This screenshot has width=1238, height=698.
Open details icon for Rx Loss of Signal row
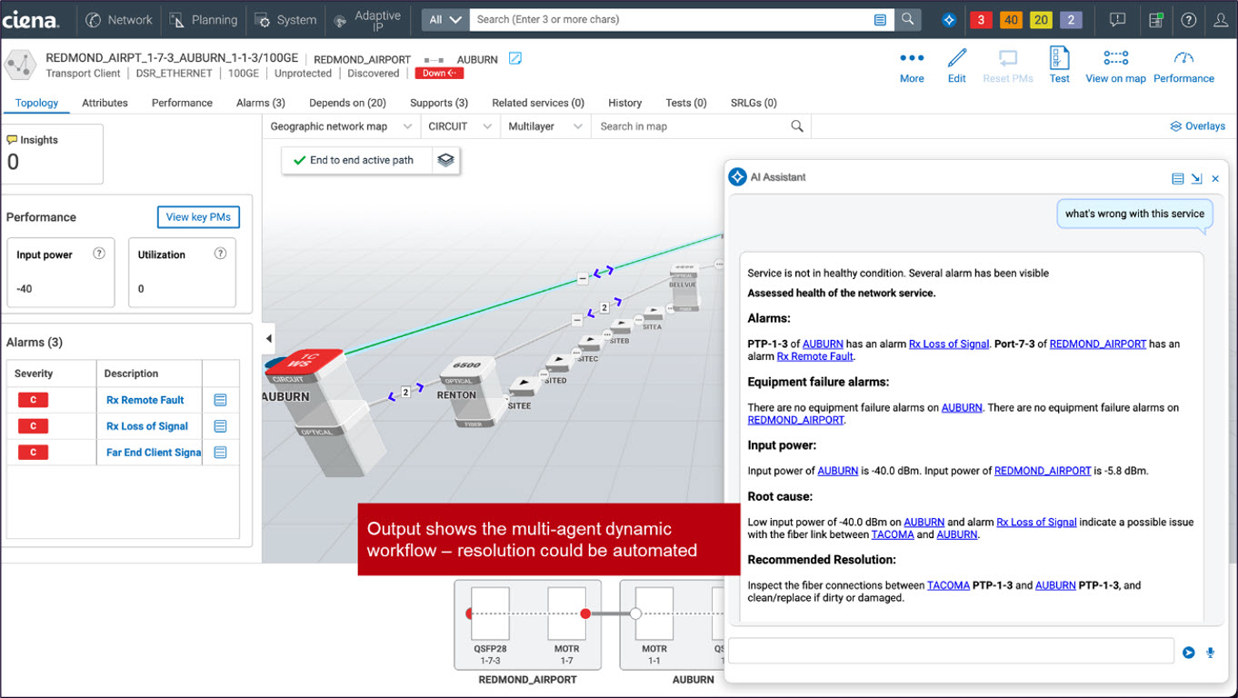click(x=220, y=426)
